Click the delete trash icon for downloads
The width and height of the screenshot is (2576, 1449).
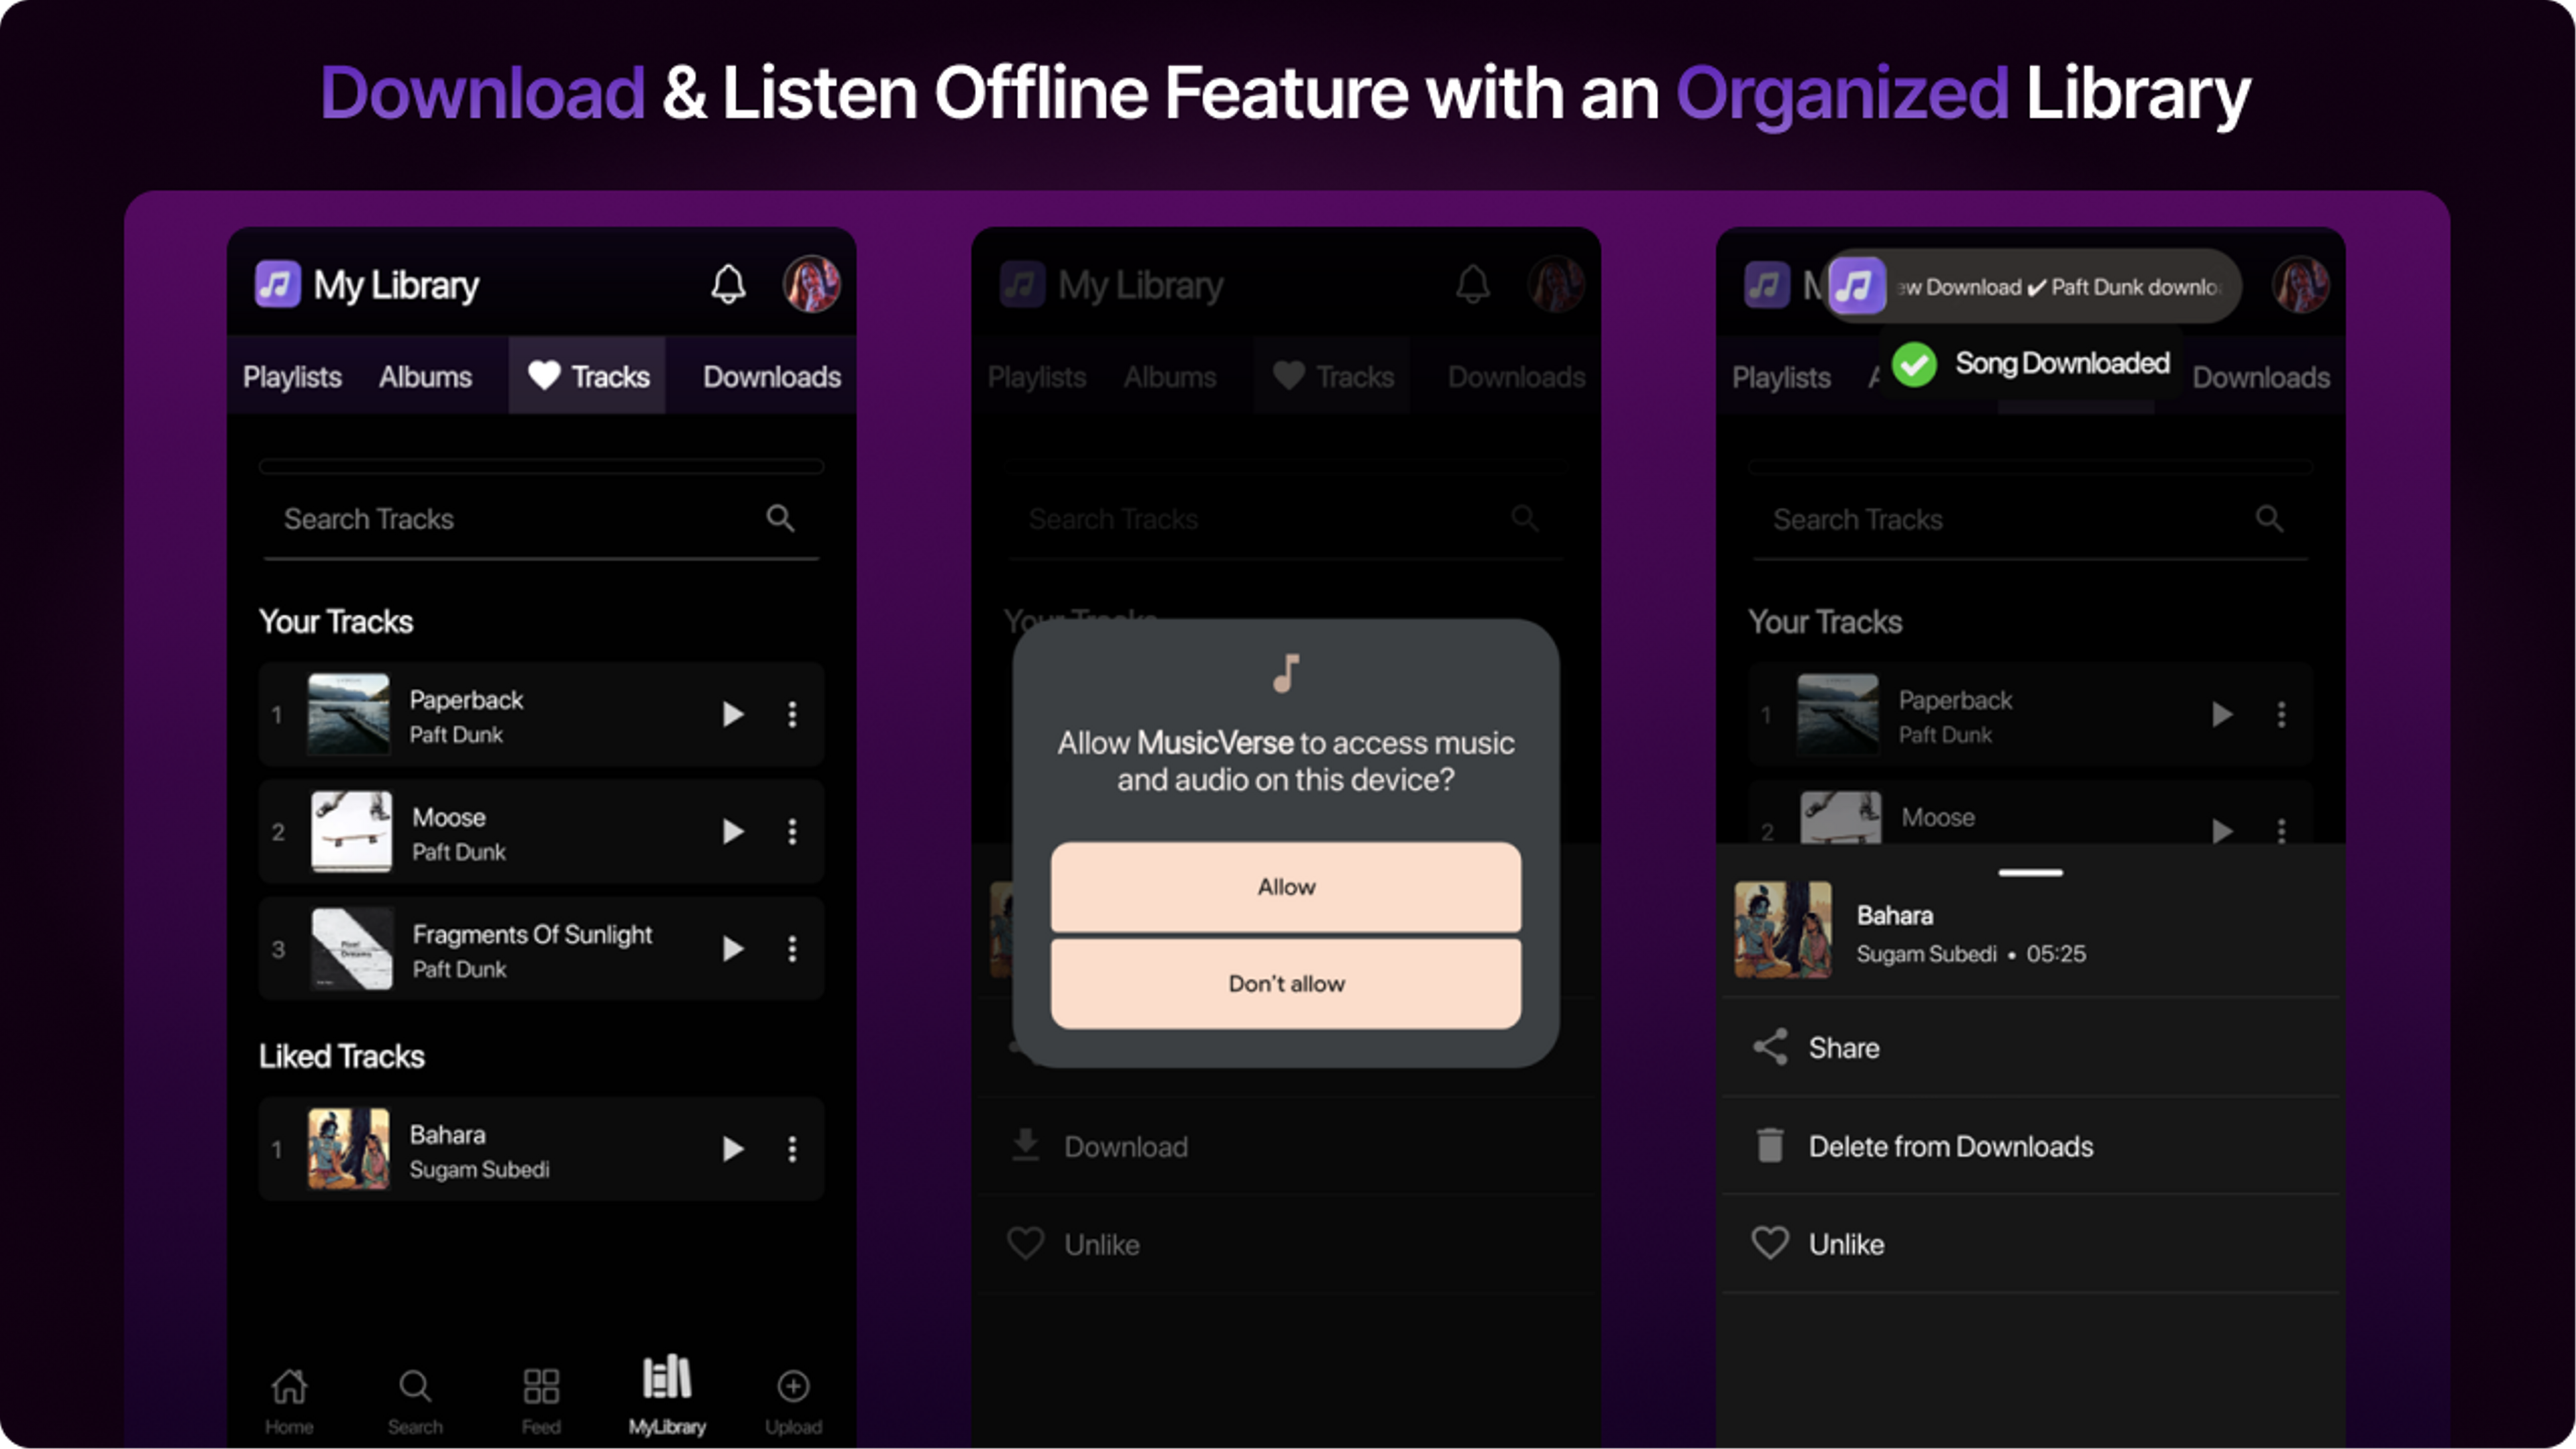pyautogui.click(x=1771, y=1144)
